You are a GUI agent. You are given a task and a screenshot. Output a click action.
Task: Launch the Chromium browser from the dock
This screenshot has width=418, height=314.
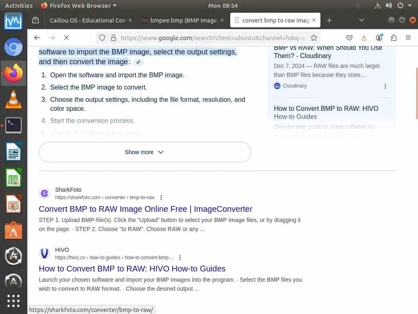point(13,47)
